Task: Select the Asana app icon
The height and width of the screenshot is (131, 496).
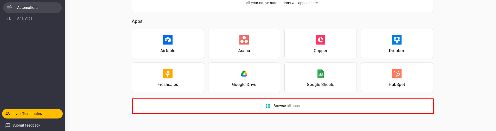Action: [244, 40]
